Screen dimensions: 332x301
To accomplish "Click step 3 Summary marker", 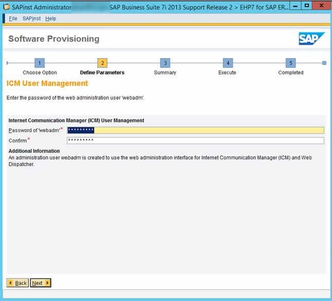I will [165, 63].
